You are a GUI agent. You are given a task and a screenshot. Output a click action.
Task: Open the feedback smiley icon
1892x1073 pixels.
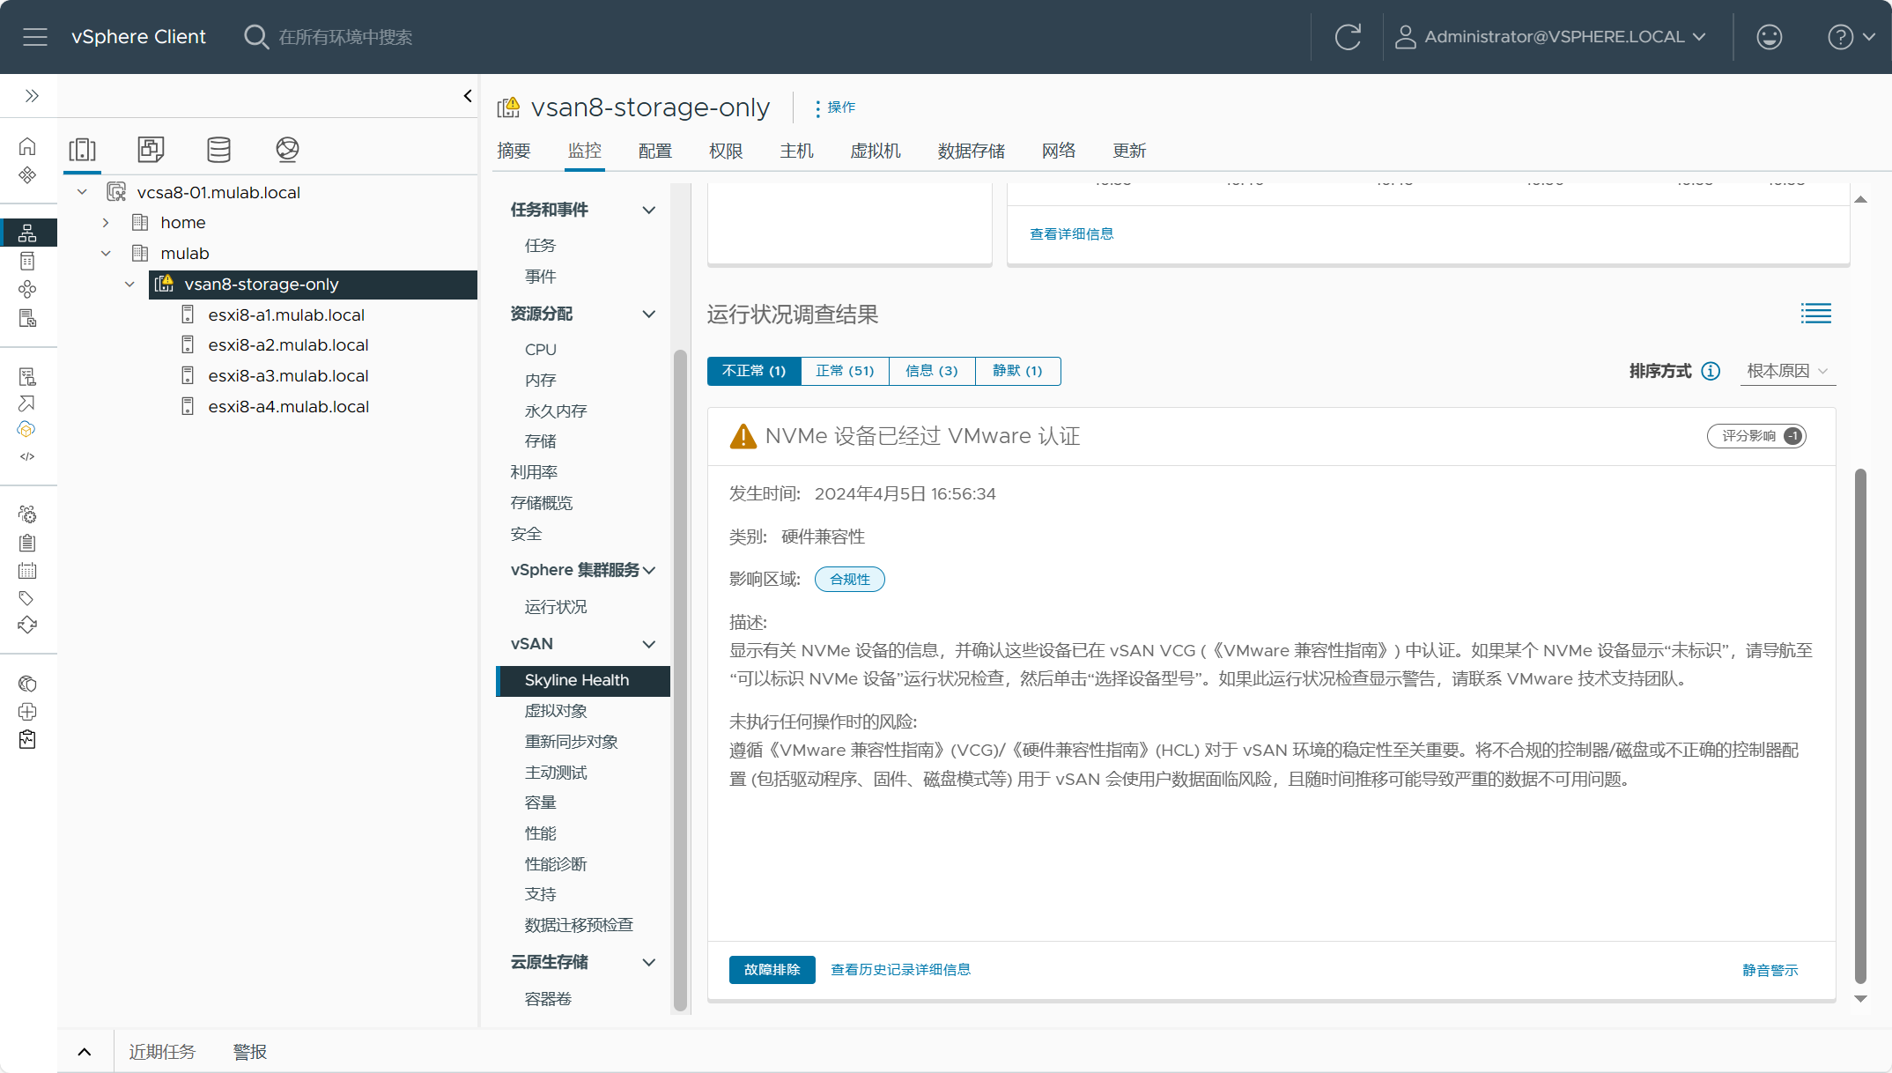point(1769,37)
